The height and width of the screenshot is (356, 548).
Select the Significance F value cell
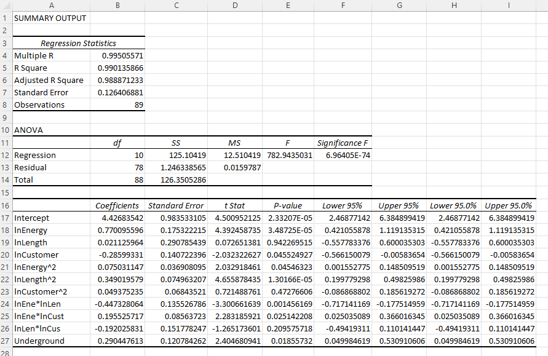coord(343,155)
